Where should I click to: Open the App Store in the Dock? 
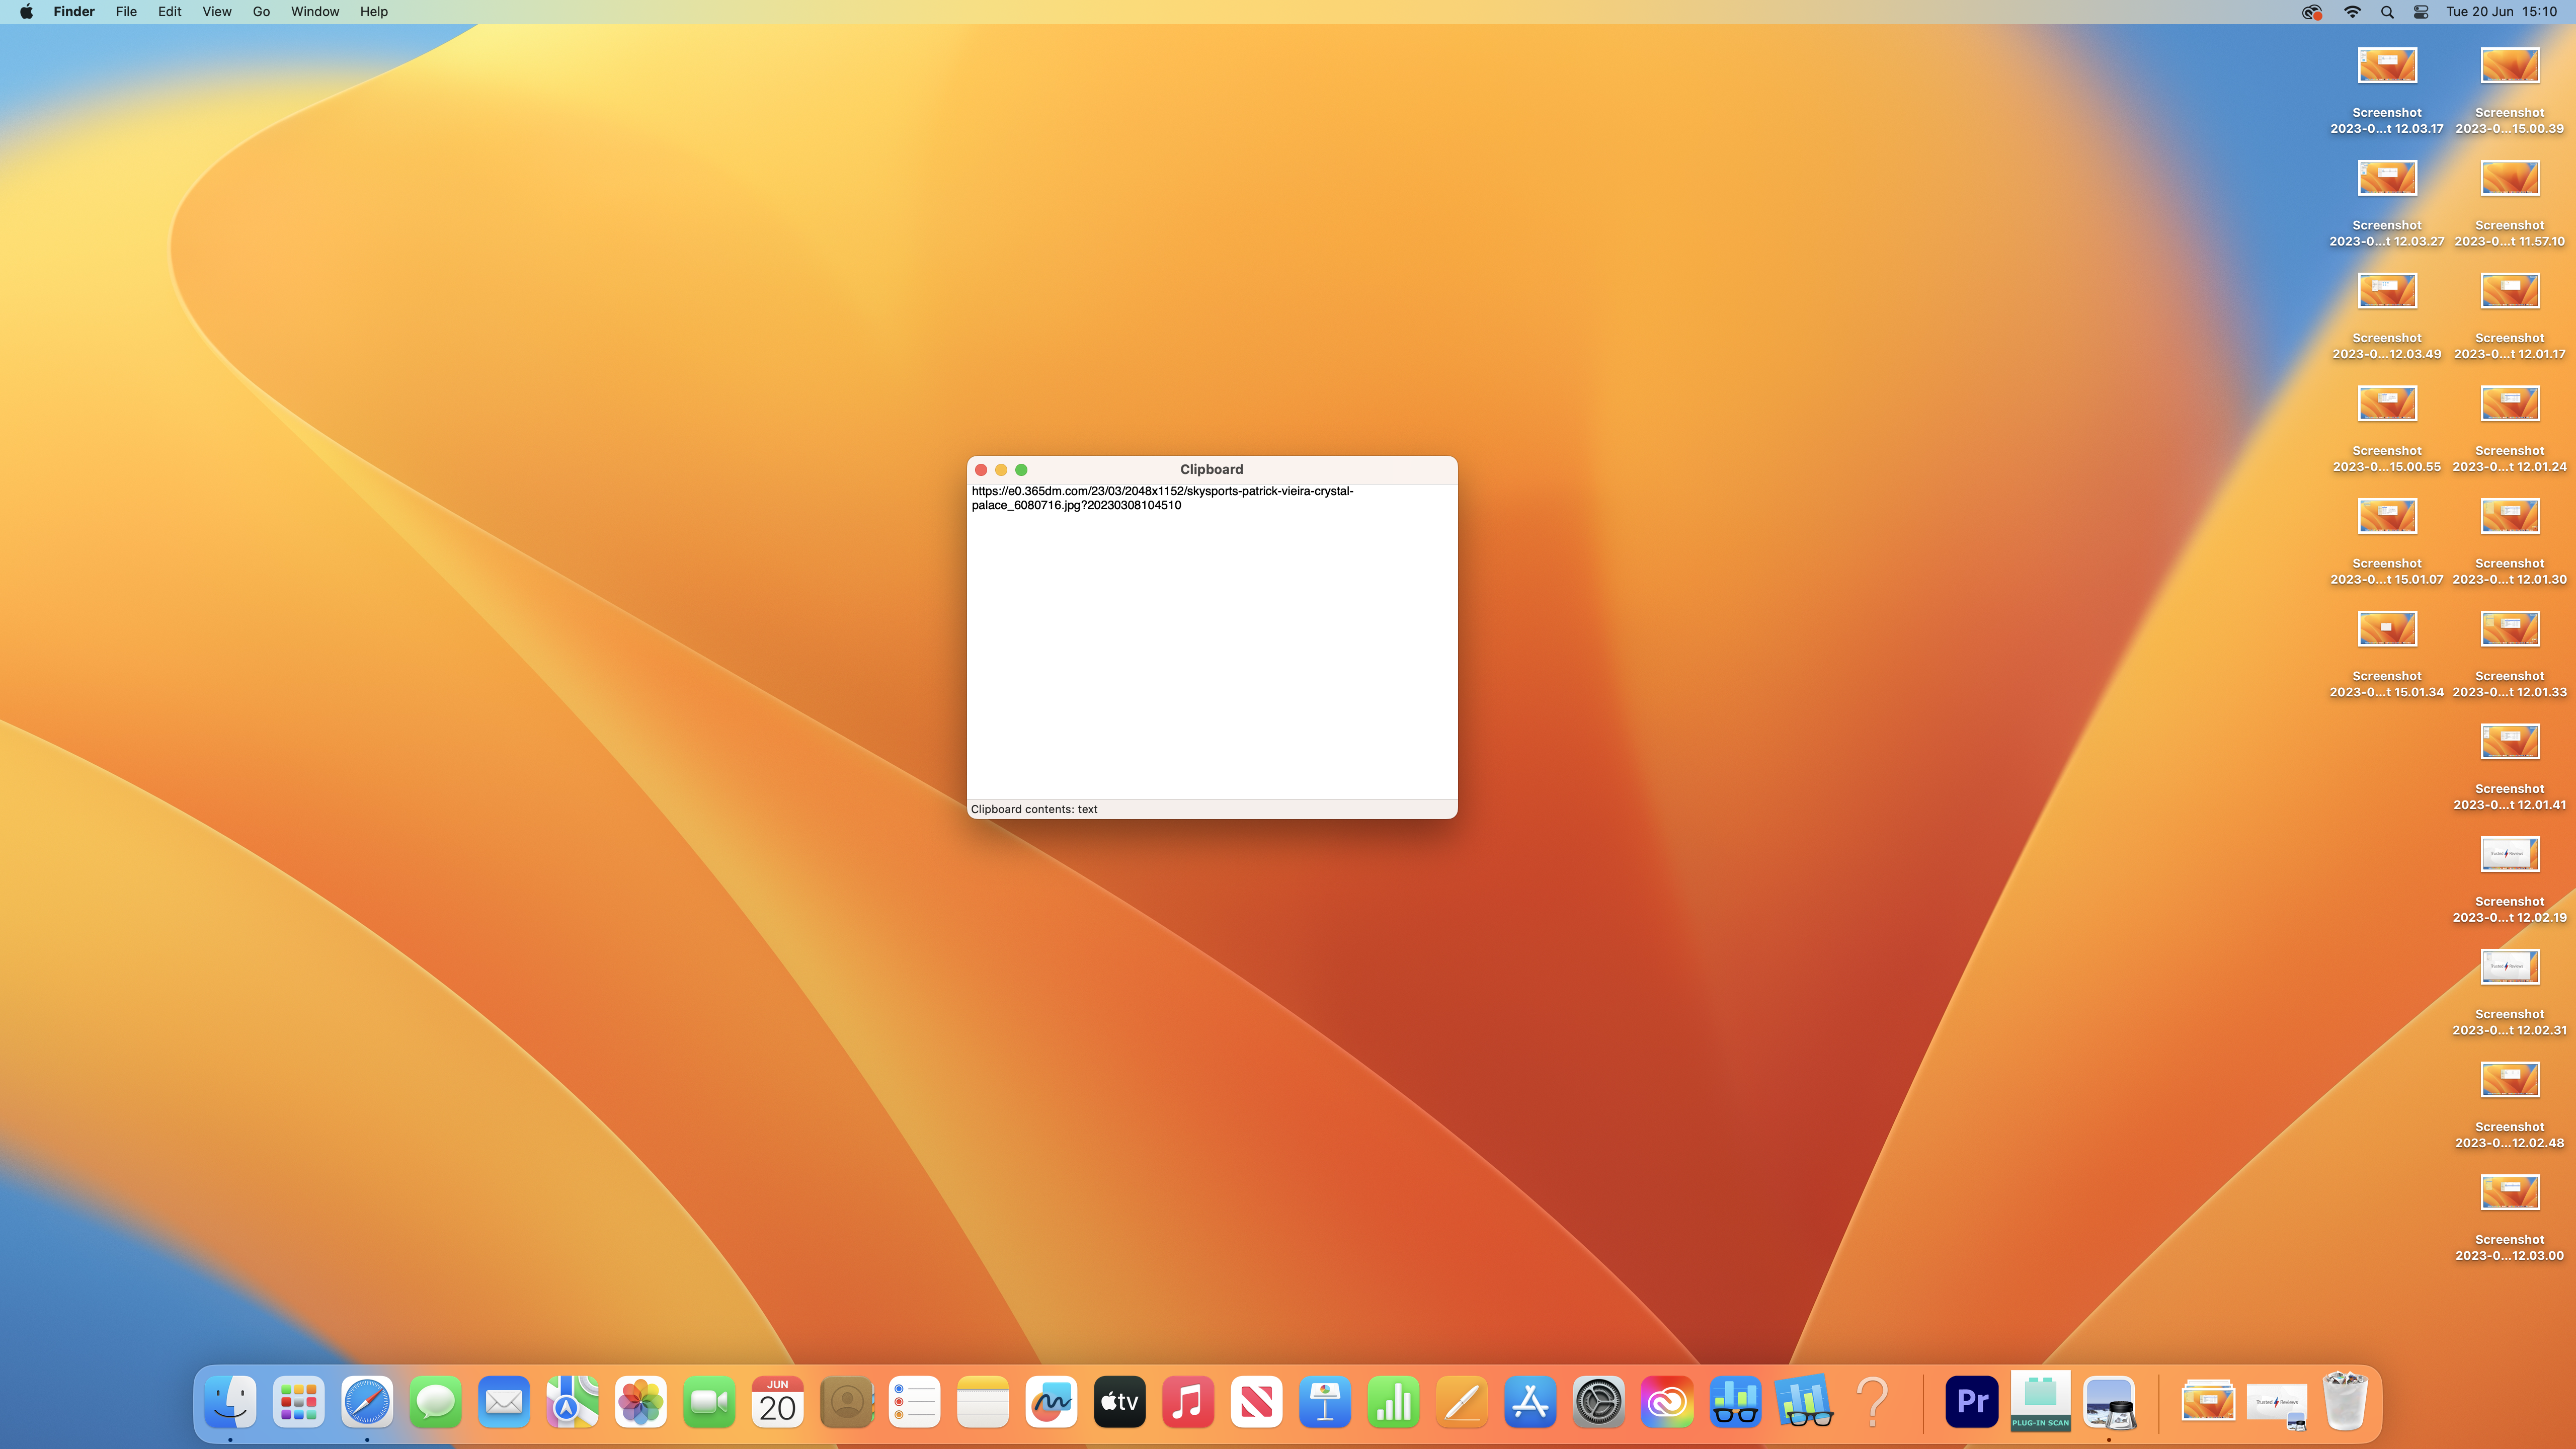pyautogui.click(x=1530, y=1402)
